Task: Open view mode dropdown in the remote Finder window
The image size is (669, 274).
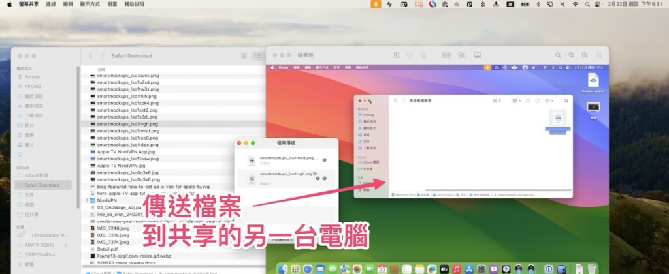Action: click(497, 100)
